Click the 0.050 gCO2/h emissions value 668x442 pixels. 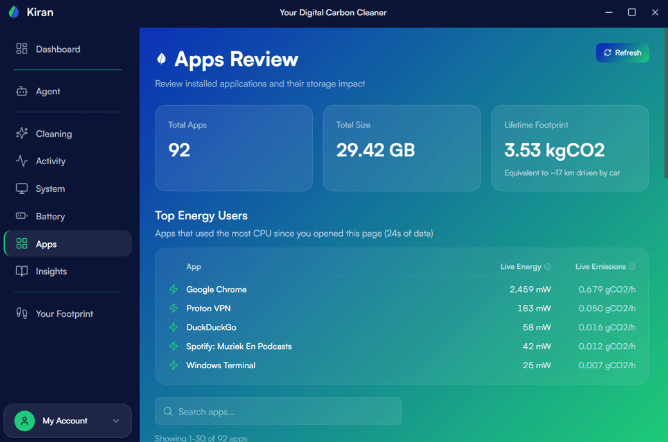tap(607, 308)
